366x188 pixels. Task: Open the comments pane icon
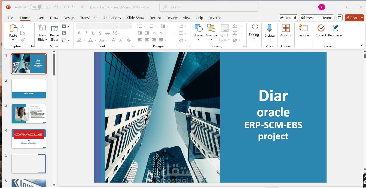[x=340, y=18]
